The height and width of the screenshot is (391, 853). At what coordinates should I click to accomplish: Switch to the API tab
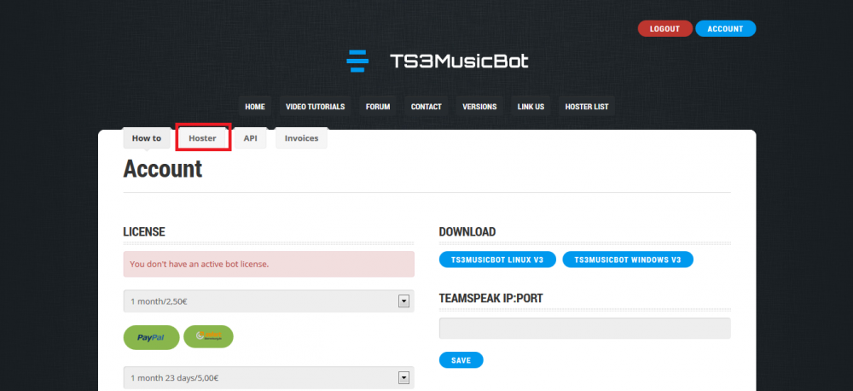pos(250,138)
